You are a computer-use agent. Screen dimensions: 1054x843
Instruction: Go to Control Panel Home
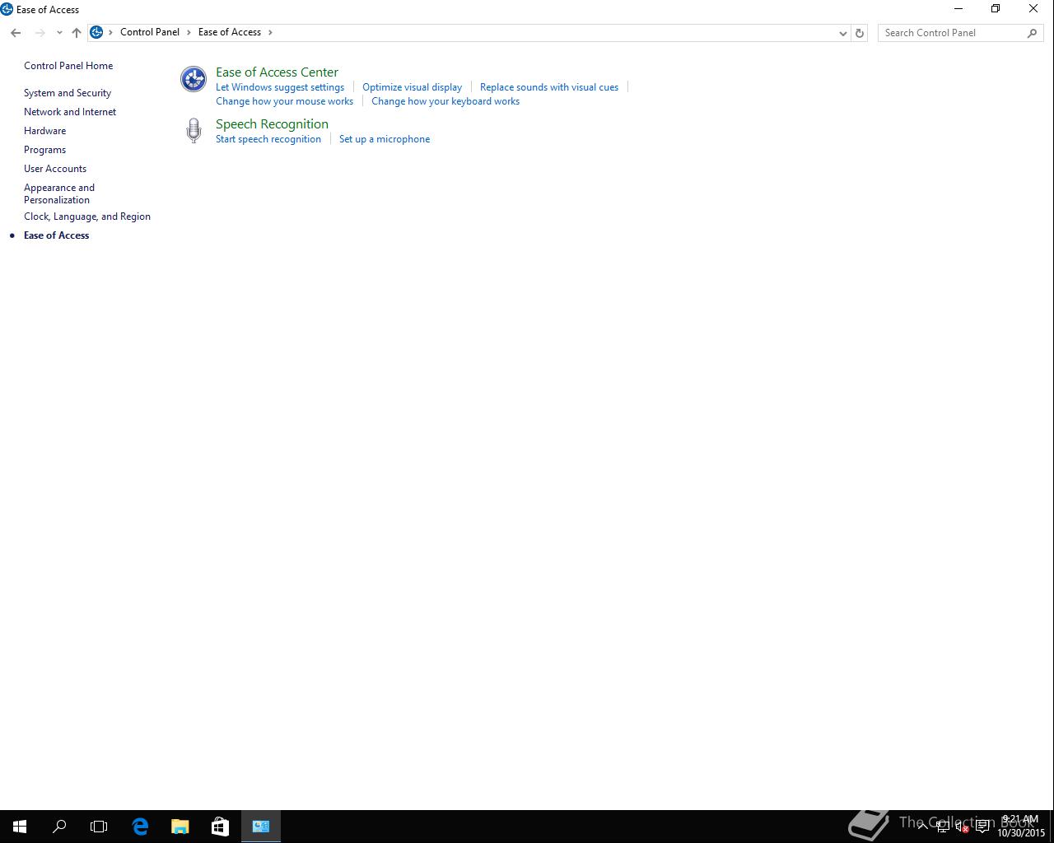[68, 66]
